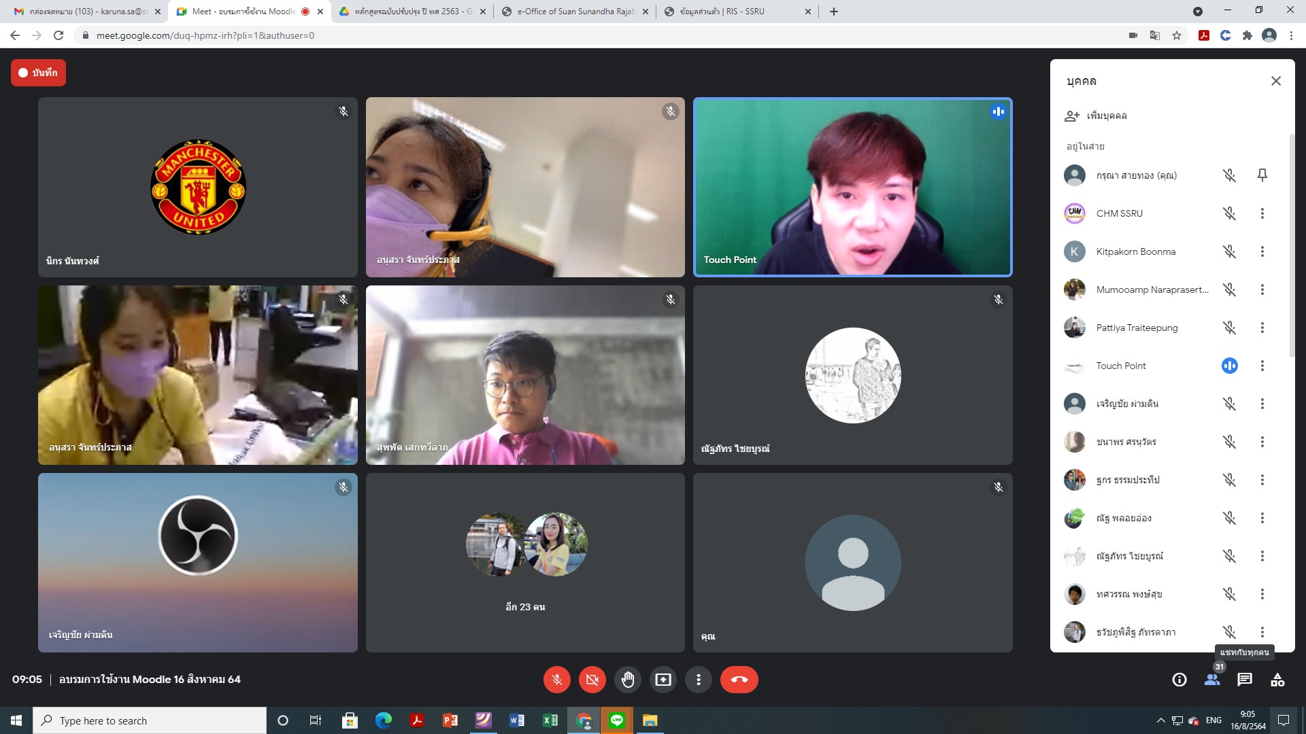Open the activities icon at bottom right

click(1277, 680)
